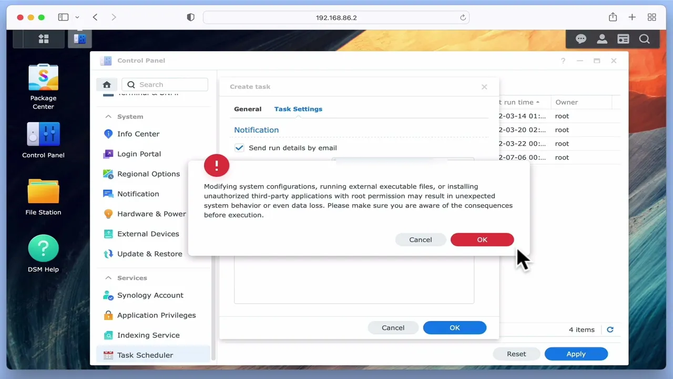Open DSM widgets panel icon
The width and height of the screenshot is (673, 379).
tap(623, 39)
